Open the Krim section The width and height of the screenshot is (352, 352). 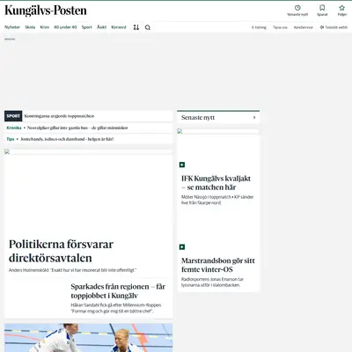[x=45, y=27]
